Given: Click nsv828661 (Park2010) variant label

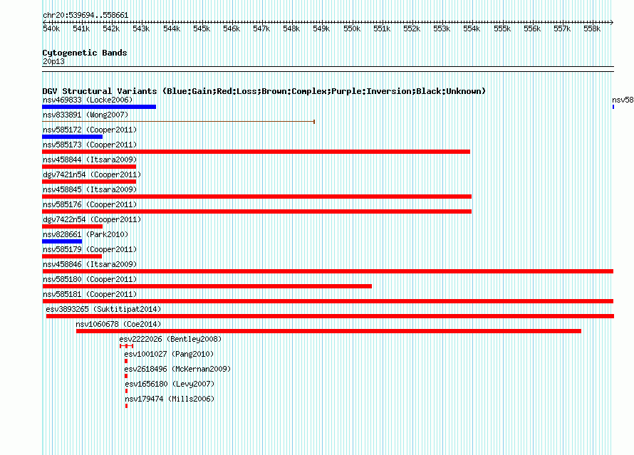Looking at the screenshot, I should [85, 234].
